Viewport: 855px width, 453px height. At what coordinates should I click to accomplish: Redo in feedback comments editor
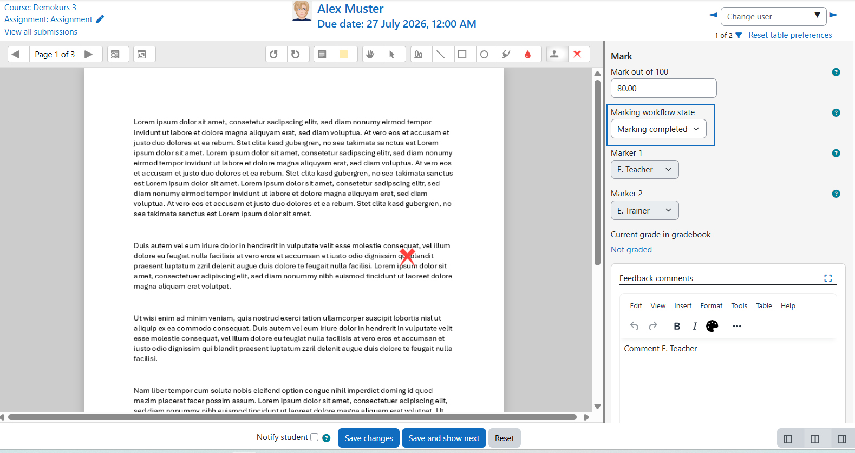click(x=653, y=326)
